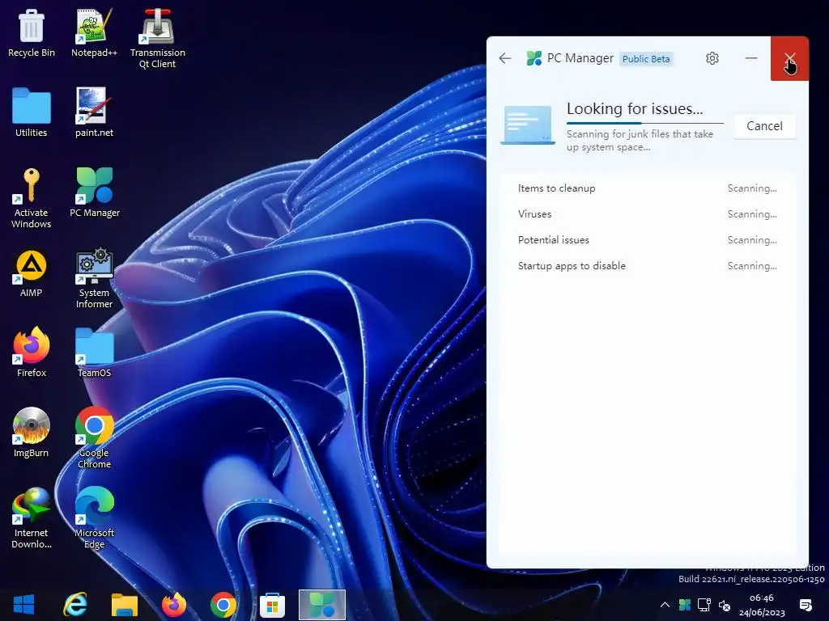Expand hidden system tray icons
This screenshot has width=829, height=621.
click(665, 605)
